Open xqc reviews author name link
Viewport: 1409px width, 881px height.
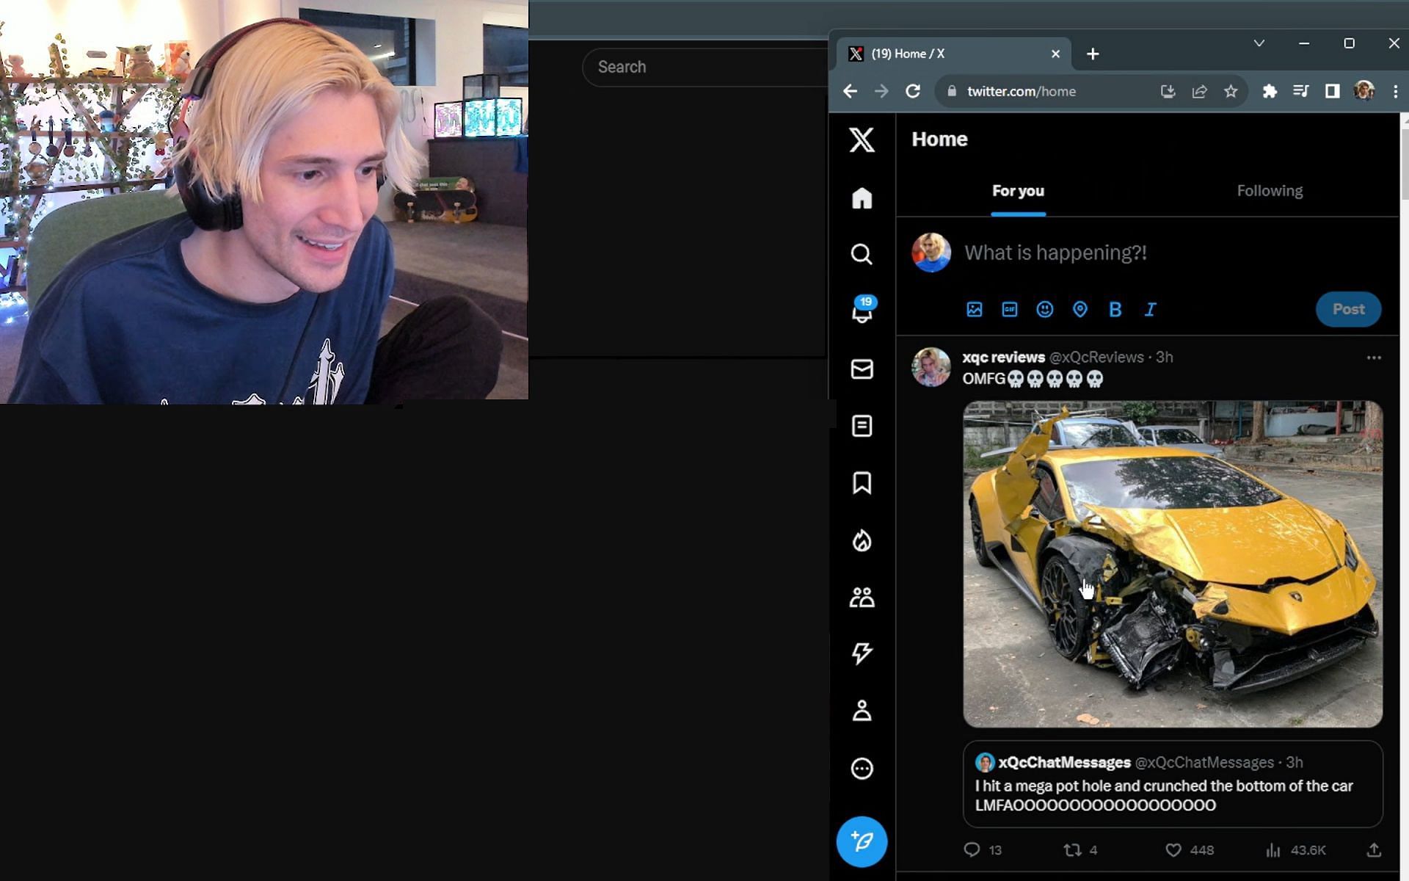coord(1003,357)
